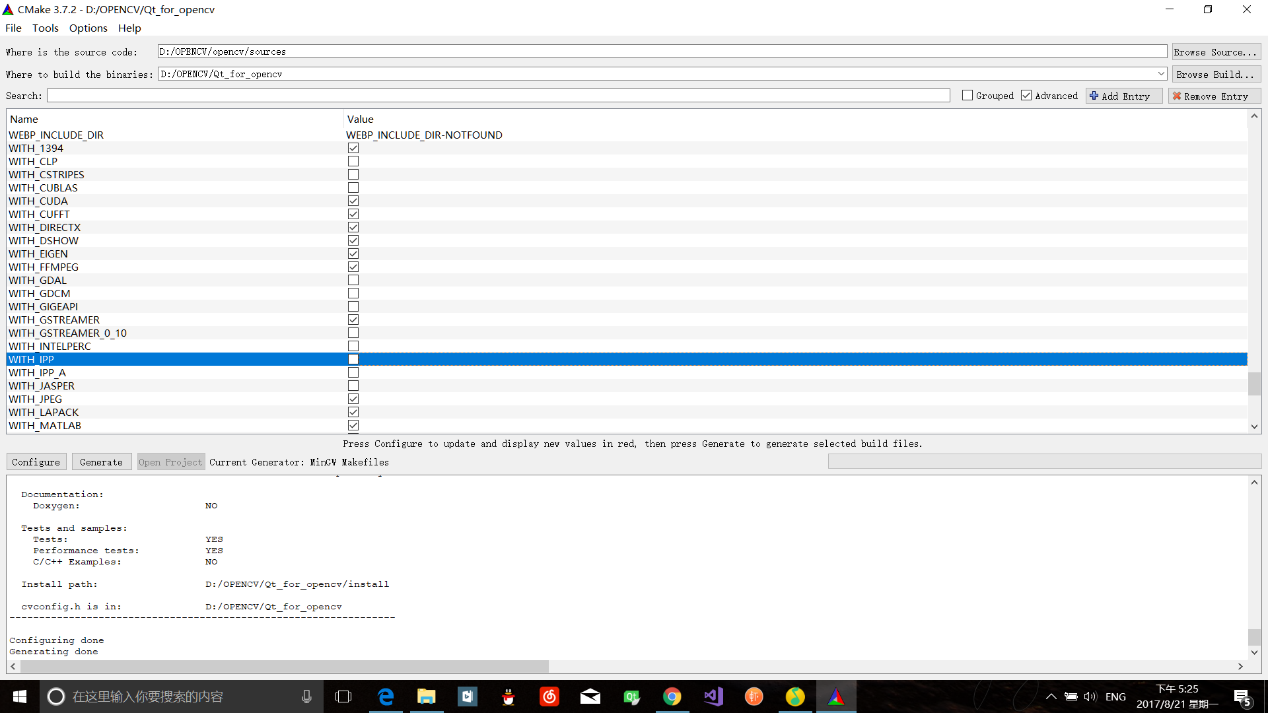
Task: Click the ENG input language indicator
Action: [1115, 696]
